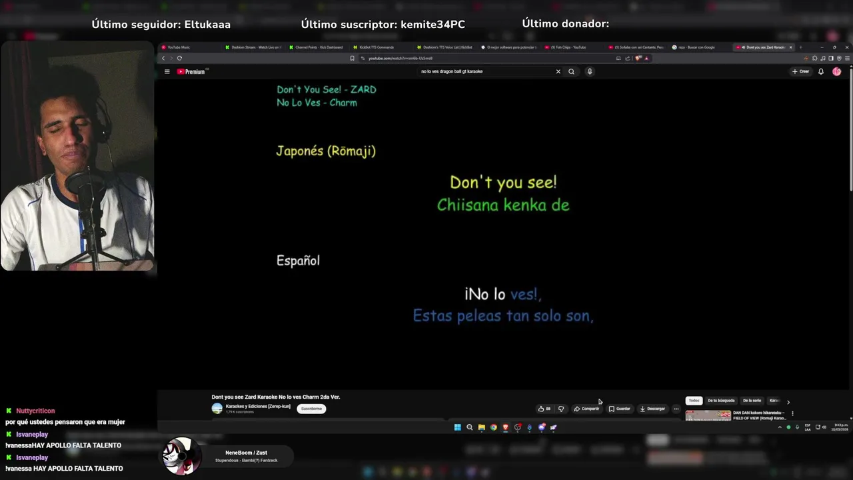Switch to Dashiom Stream browser tab
The image size is (853, 480).
point(253,47)
